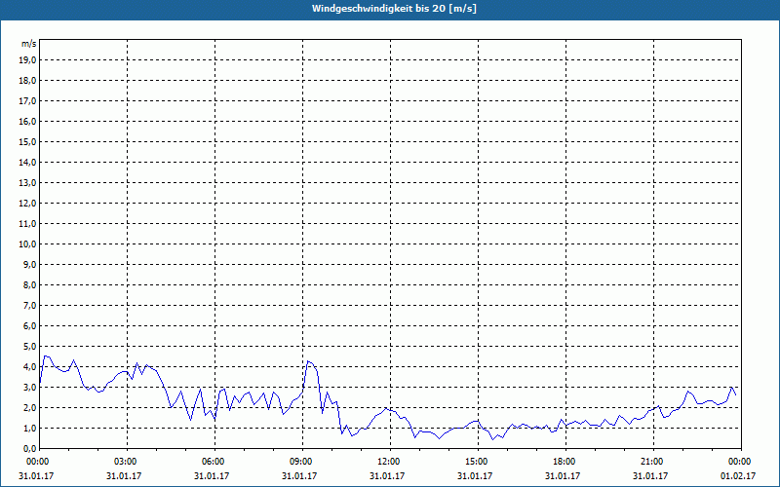Select the '19,0' y-axis tick label
Image resolution: width=780 pixels, height=487 pixels.
point(27,60)
